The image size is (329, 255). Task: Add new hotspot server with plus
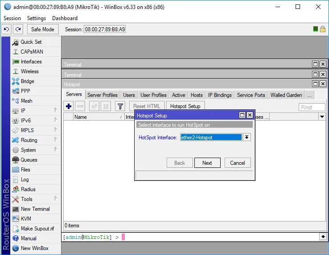pos(69,106)
